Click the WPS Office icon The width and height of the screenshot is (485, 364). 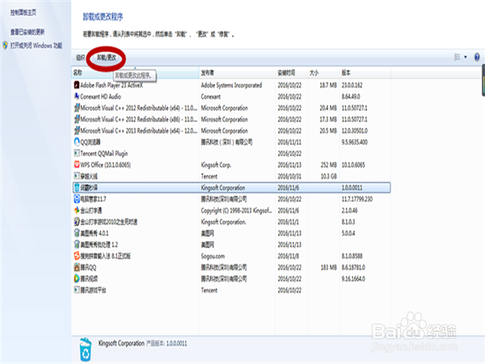(x=77, y=165)
